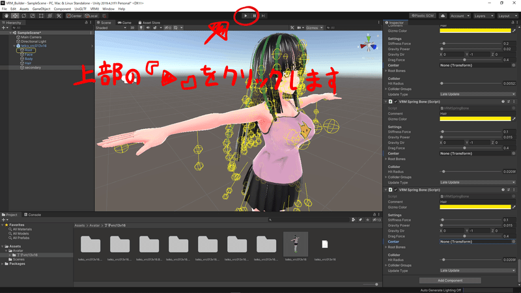Click Avatar in the asset breadcrumb
521x293 pixels.
[94, 225]
